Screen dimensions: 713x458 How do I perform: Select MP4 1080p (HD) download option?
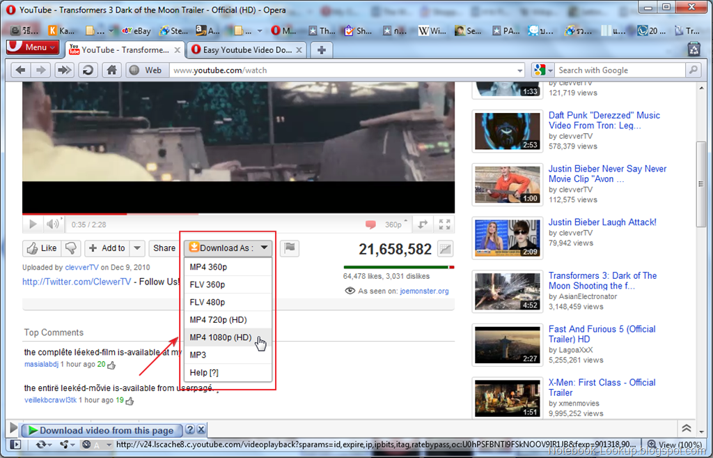(x=228, y=337)
